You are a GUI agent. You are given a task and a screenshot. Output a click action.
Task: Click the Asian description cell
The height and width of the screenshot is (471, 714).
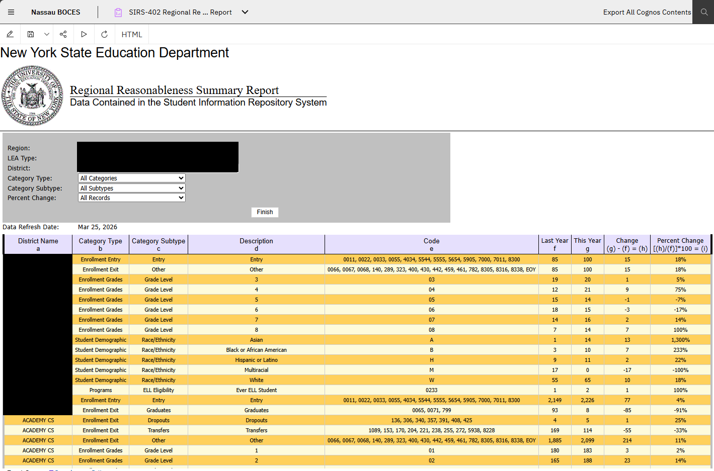(257, 340)
